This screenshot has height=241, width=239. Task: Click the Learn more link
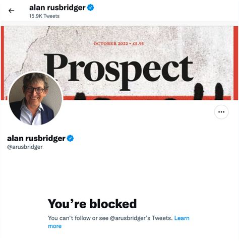point(118,222)
